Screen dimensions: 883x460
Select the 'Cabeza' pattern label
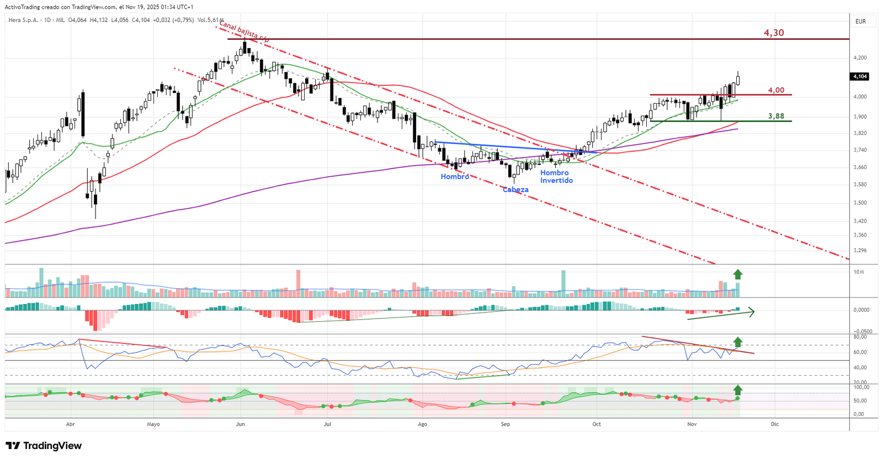click(x=515, y=190)
